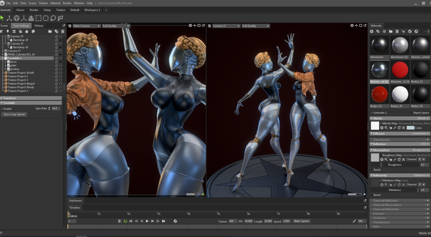This screenshot has width=431, height=237.
Task: Toggle visibility of Texture Project 2
Action: click(x=61, y=76)
